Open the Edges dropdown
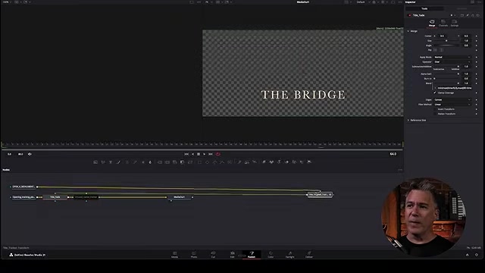 click(x=452, y=99)
